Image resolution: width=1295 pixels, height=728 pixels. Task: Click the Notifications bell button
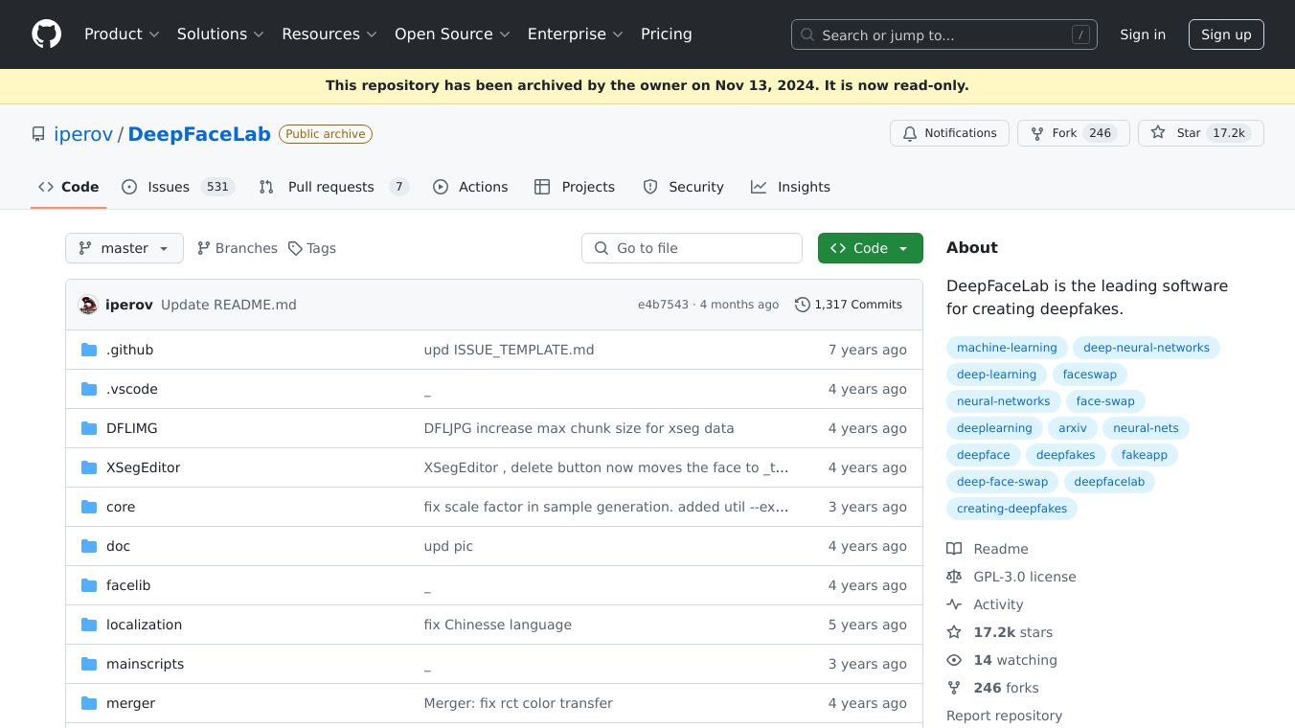tap(949, 133)
